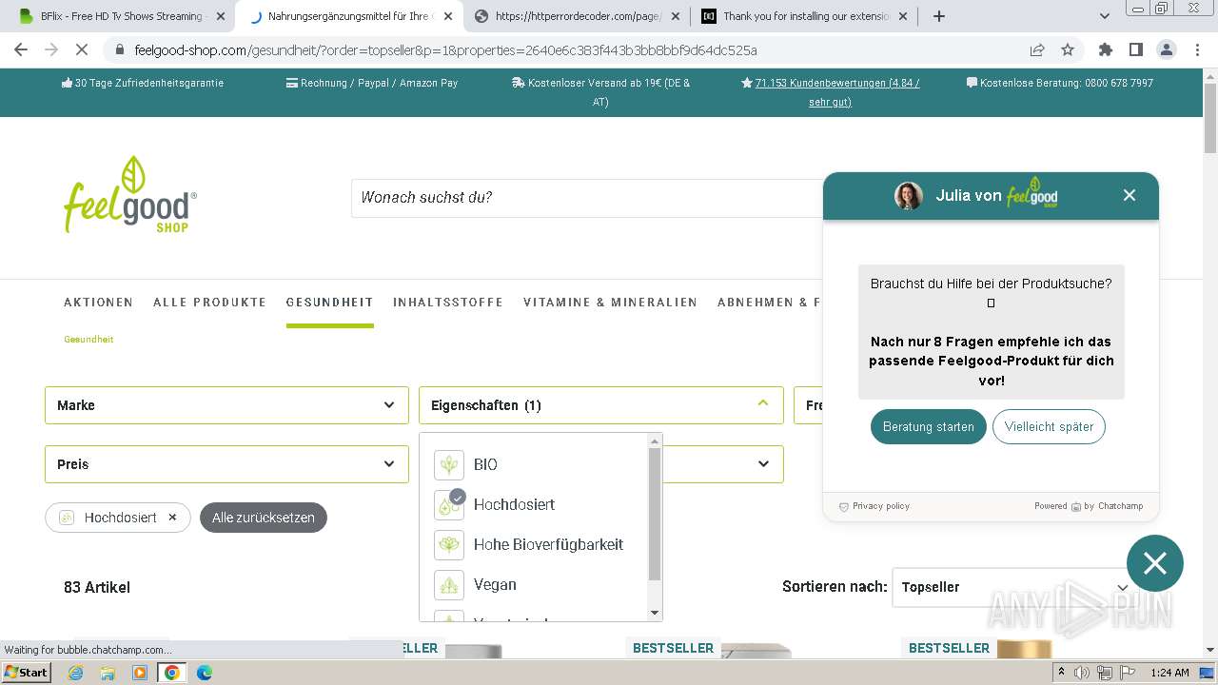Open a new browser tab
This screenshot has width=1218, height=685.
(x=939, y=16)
